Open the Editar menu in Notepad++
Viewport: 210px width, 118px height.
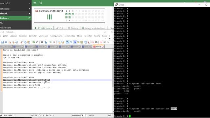point(5,36)
